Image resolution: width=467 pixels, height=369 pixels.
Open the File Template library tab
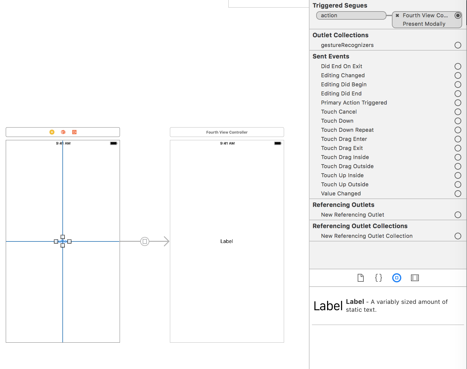coord(360,278)
